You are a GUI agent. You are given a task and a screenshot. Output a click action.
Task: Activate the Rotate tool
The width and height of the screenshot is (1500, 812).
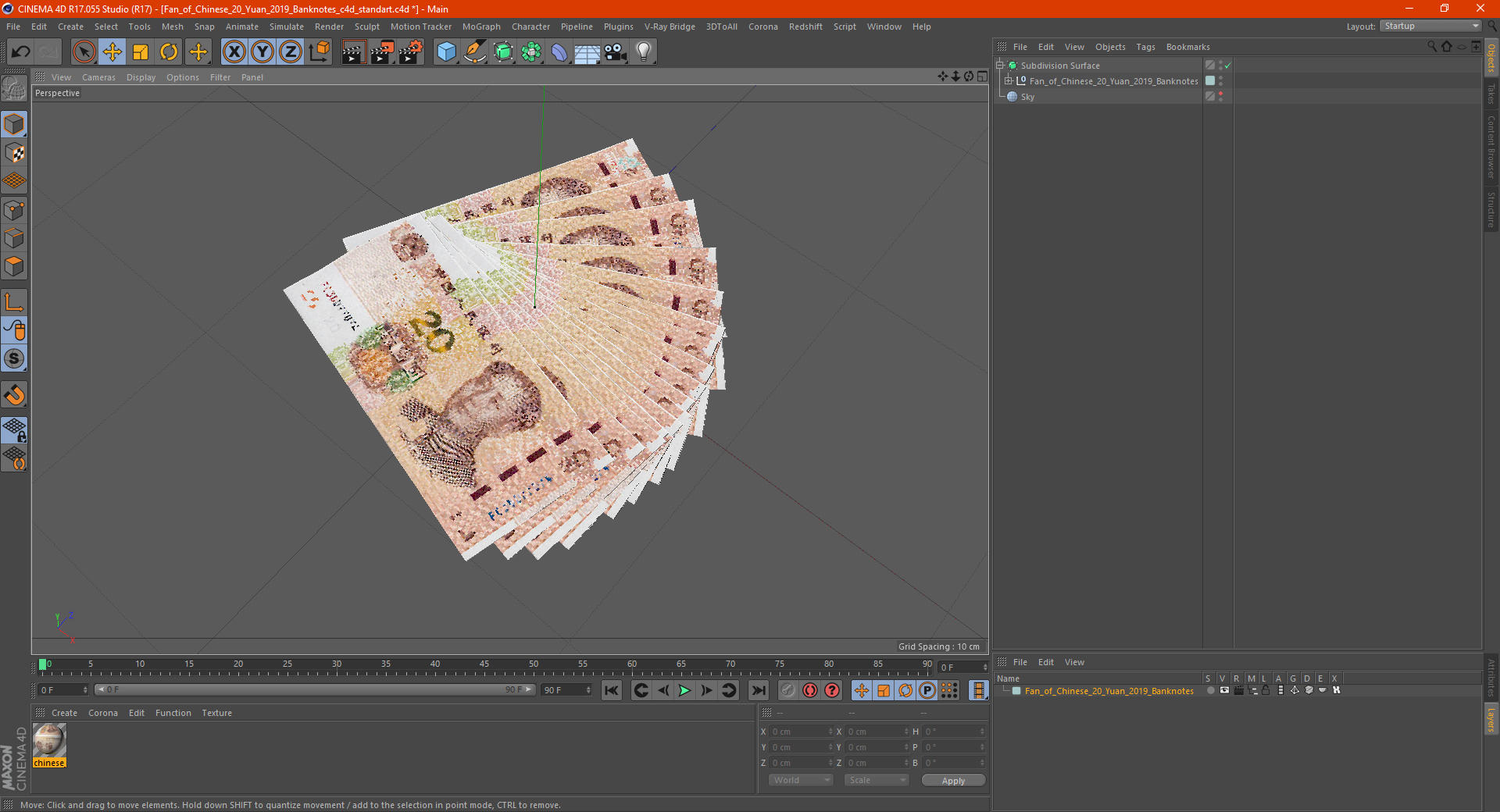click(x=169, y=52)
